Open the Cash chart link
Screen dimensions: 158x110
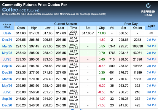(7, 33)
